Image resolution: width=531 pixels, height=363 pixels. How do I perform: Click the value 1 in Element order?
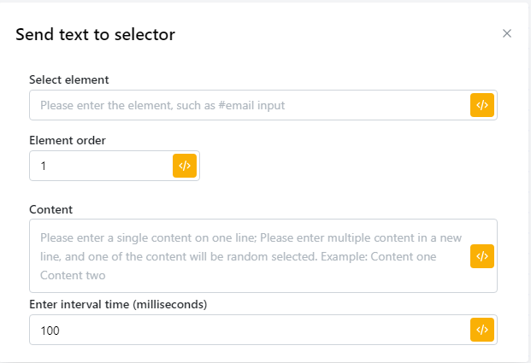tap(44, 166)
